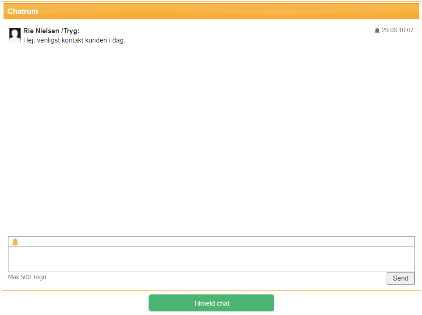Focus the large message text box
Screen dimensions: 422x315
211,259
